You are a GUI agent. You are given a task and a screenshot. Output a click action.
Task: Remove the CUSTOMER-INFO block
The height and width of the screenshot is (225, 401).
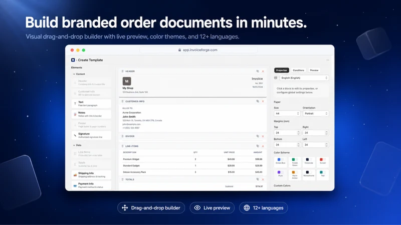pyautogui.click(x=263, y=101)
